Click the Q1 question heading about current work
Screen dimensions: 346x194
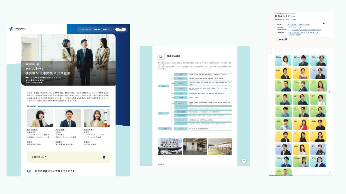[x=52, y=171]
